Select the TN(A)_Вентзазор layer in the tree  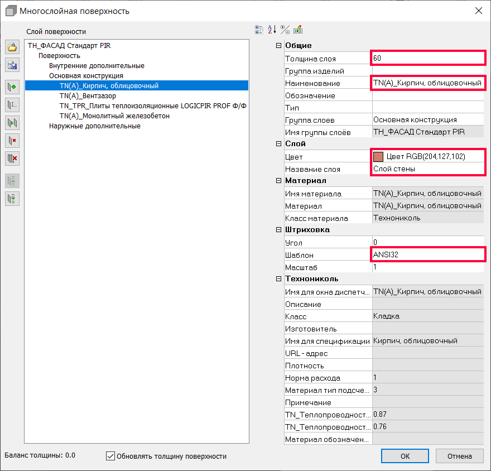tap(88, 96)
